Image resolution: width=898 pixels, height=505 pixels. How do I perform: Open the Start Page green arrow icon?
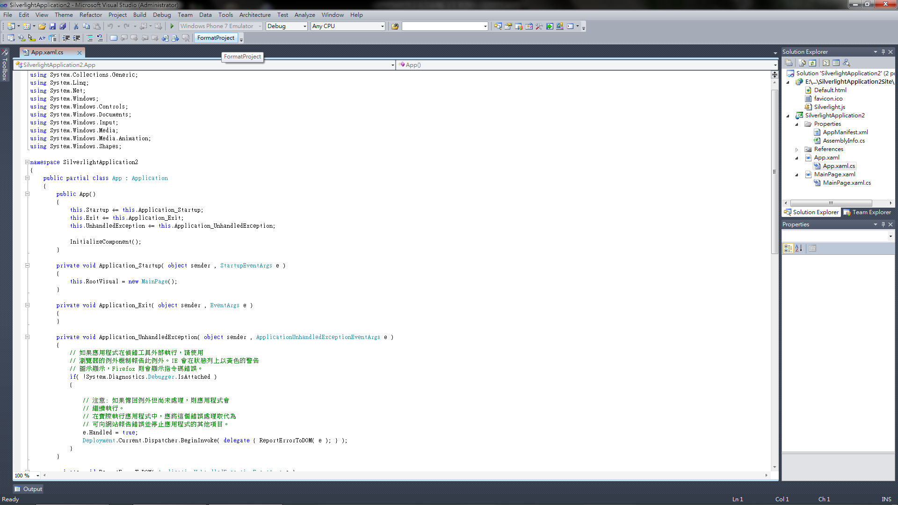pos(550,26)
